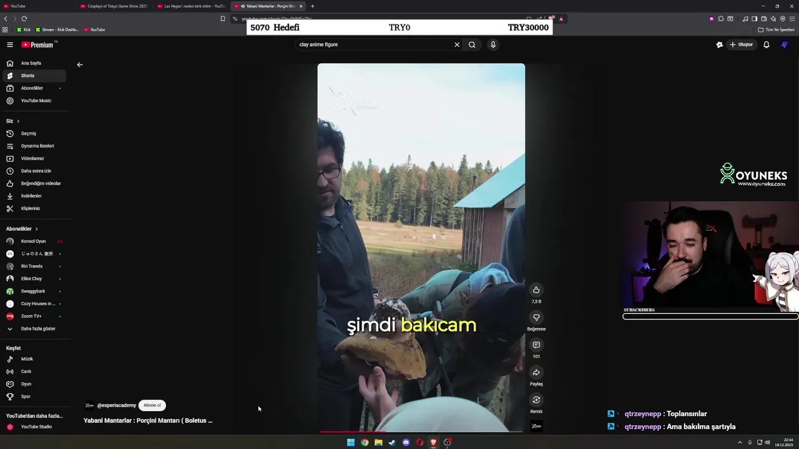
Task: Open YouTube notifications bell
Action: point(767,45)
